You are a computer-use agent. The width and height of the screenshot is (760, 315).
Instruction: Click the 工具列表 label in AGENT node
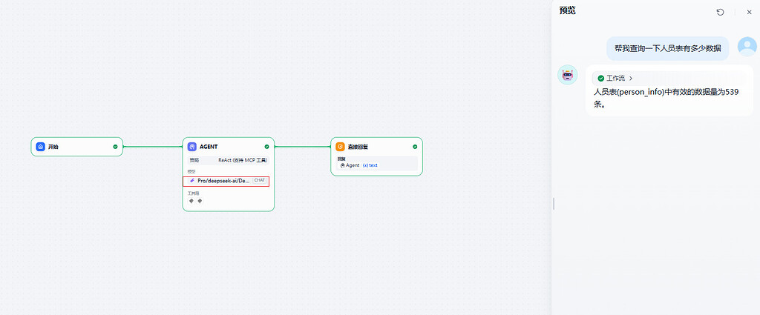[194, 193]
